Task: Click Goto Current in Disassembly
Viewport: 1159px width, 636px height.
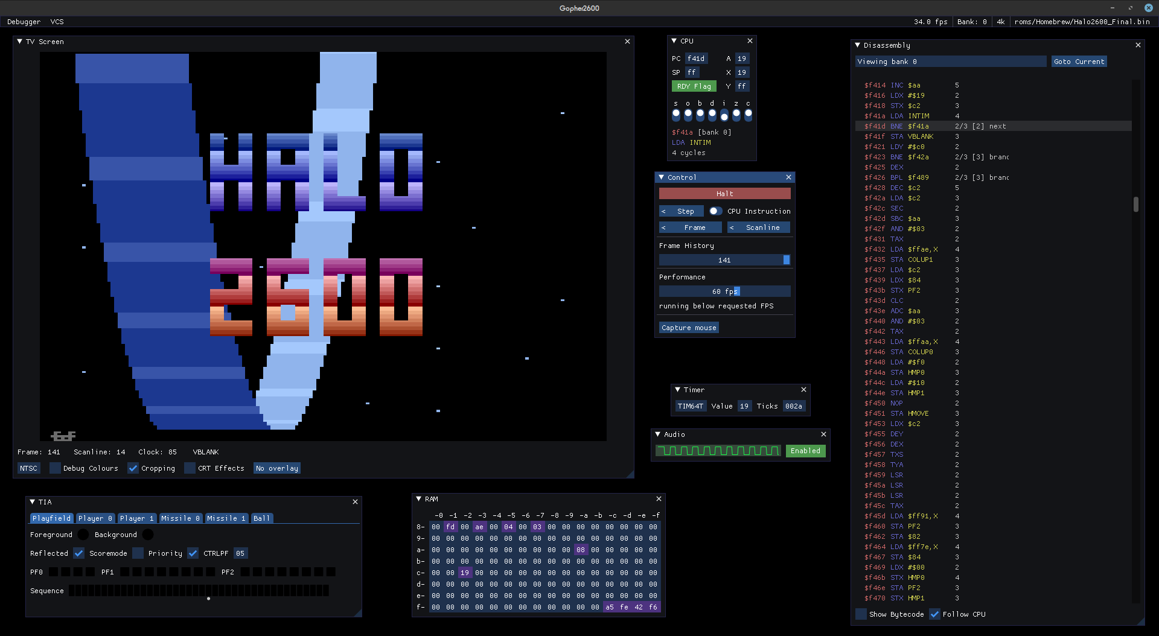Action: pyautogui.click(x=1079, y=62)
